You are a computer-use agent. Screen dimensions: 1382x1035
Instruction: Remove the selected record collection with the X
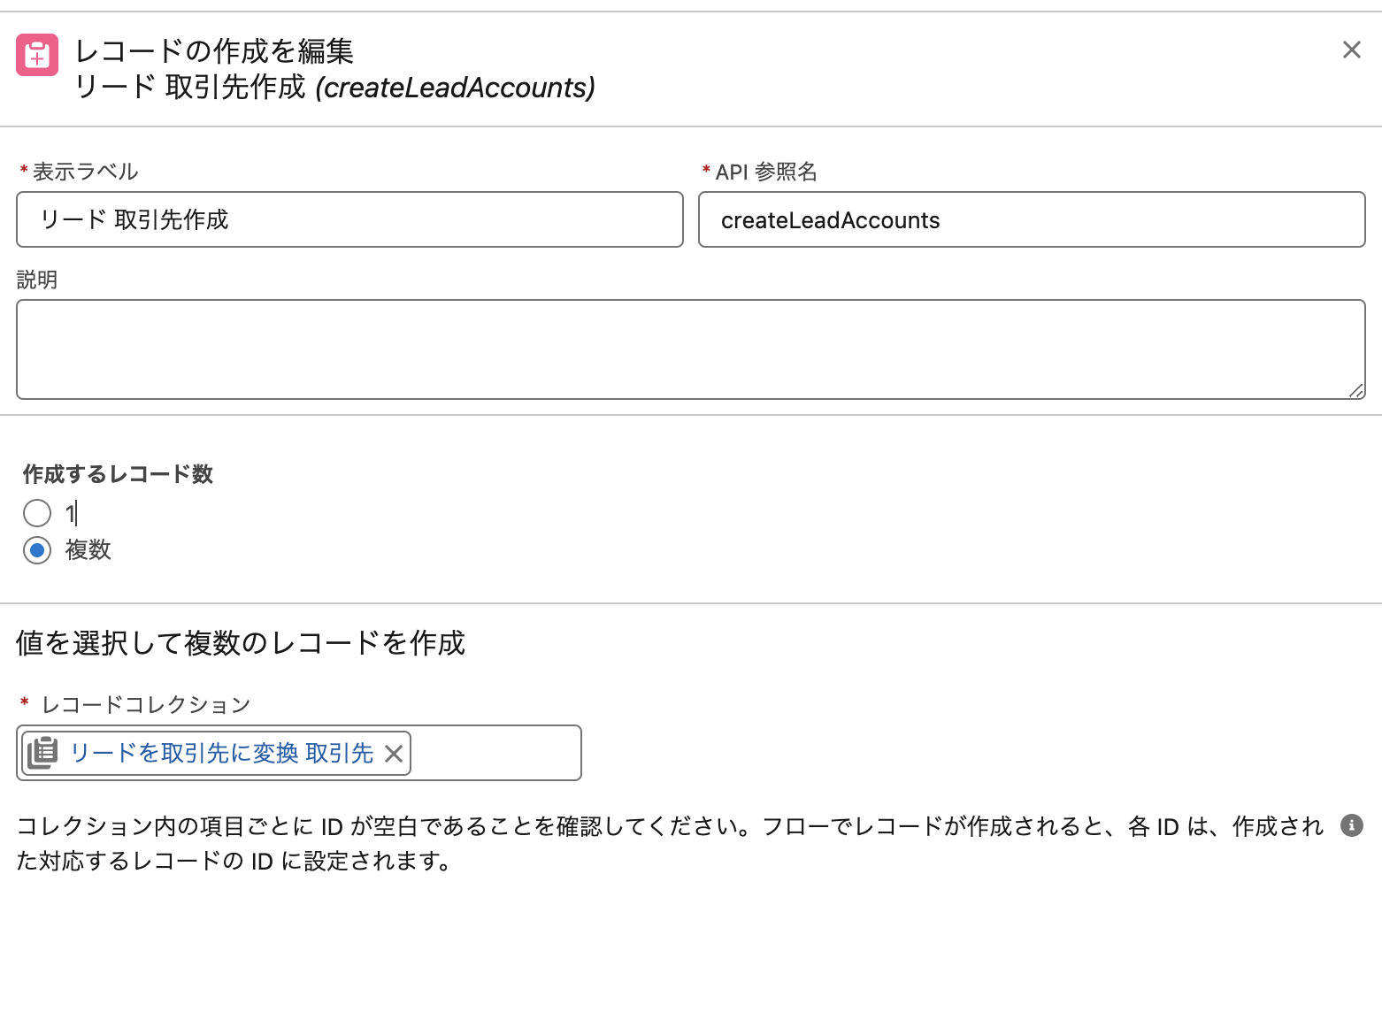(395, 753)
